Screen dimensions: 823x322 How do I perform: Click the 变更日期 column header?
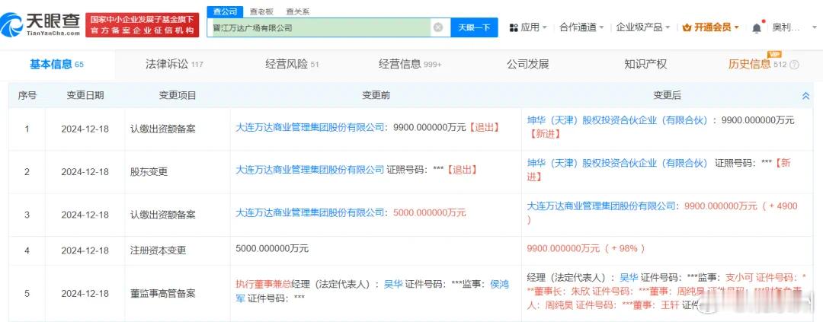pos(85,95)
